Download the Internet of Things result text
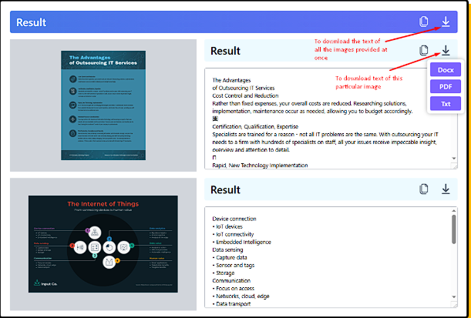The width and height of the screenshot is (471, 318). [x=446, y=189]
